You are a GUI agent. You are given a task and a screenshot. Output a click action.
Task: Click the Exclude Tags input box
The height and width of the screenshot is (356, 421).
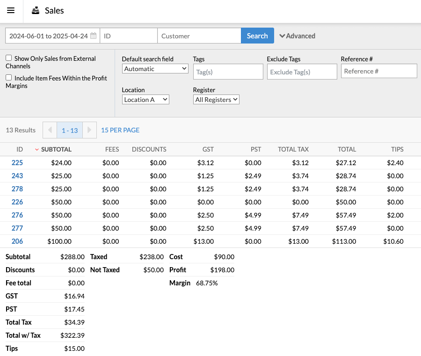click(x=302, y=72)
